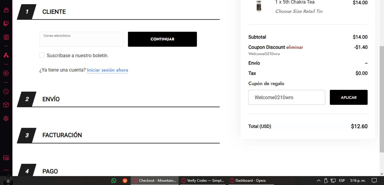Screen dimensions: 384x185
Task: Switch to Dashboard - Opera taskbar window
Action: click(x=250, y=180)
